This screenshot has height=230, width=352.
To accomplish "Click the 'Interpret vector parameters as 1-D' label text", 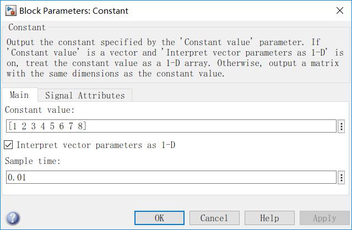I will click(x=96, y=145).
